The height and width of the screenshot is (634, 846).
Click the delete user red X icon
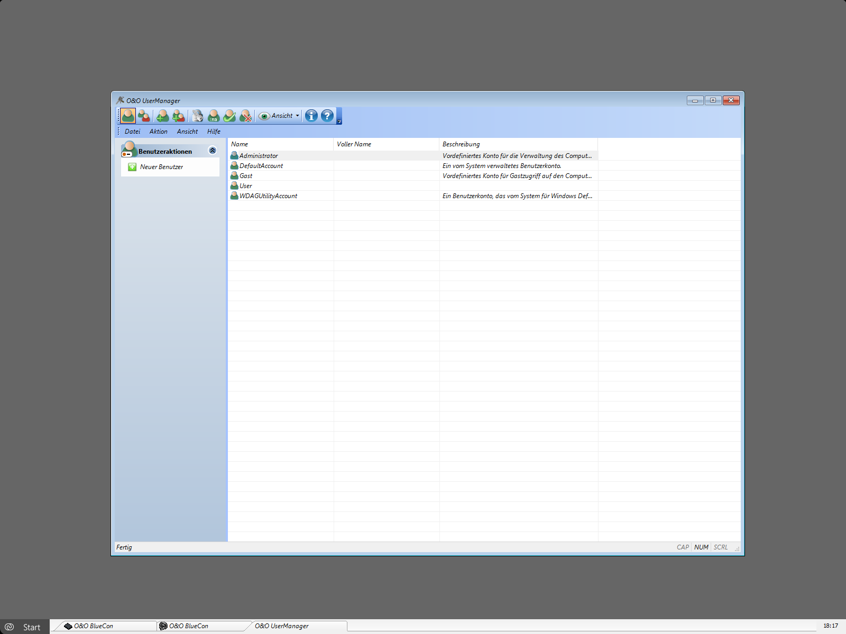click(245, 116)
